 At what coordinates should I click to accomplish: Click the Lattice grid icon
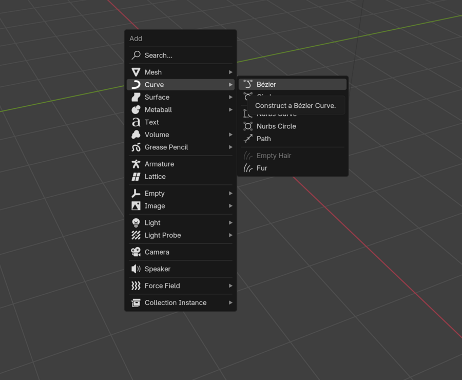(136, 177)
